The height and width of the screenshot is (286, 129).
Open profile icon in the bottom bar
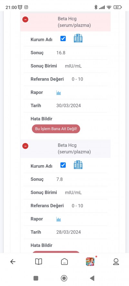tap(116, 262)
